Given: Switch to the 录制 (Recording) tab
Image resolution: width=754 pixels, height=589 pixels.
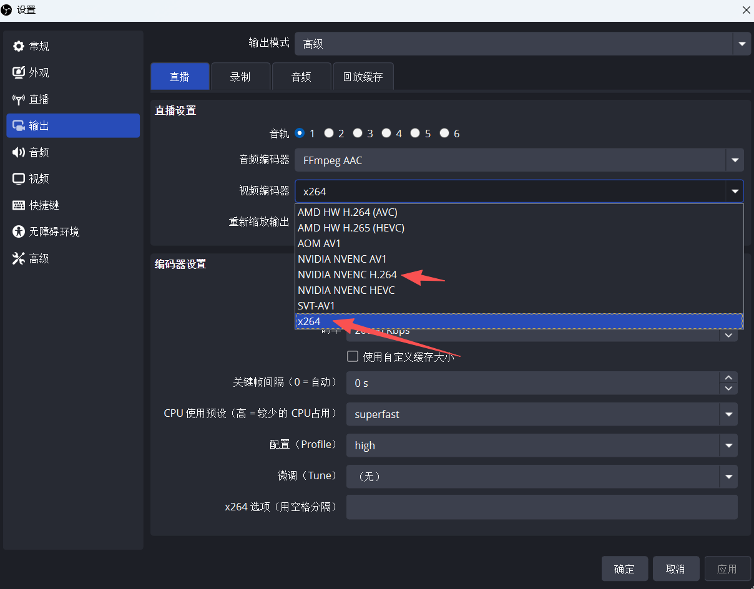Looking at the screenshot, I should [240, 77].
